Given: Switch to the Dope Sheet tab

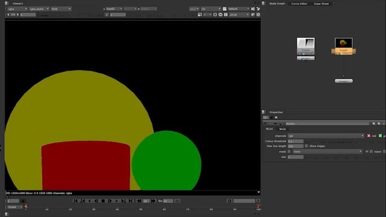Looking at the screenshot, I should (321, 4).
